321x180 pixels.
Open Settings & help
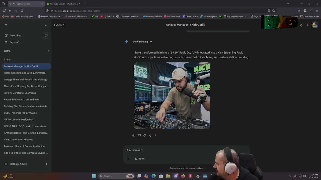[x=19, y=164]
